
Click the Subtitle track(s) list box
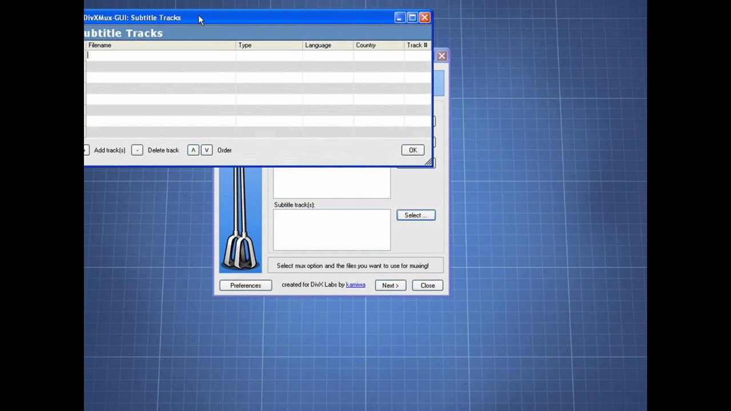click(x=332, y=230)
